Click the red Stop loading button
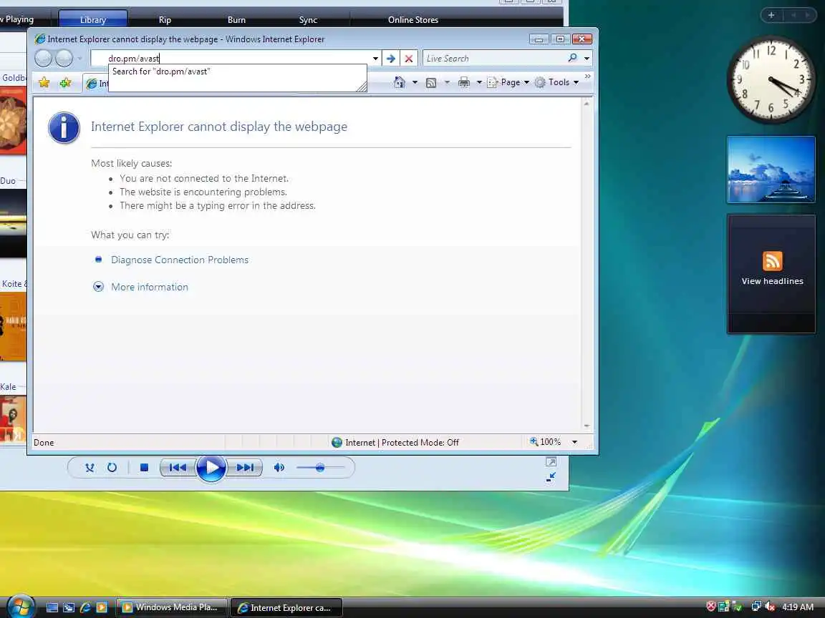Viewport: 825px width, 618px height. 409,59
